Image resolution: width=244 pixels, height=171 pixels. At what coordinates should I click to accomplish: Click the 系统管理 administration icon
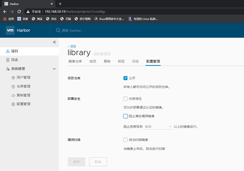click(8, 69)
